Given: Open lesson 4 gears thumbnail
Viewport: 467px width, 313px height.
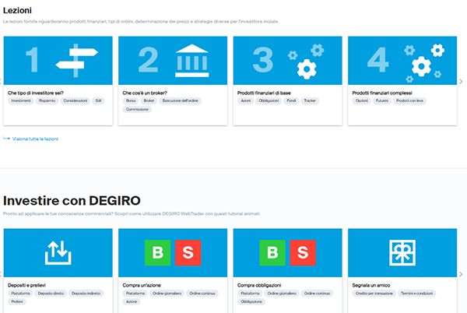Looking at the screenshot, I should click(x=402, y=61).
